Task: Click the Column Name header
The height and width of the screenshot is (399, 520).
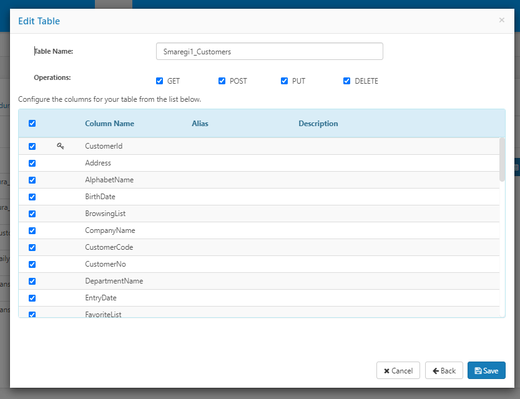Action: click(x=109, y=124)
